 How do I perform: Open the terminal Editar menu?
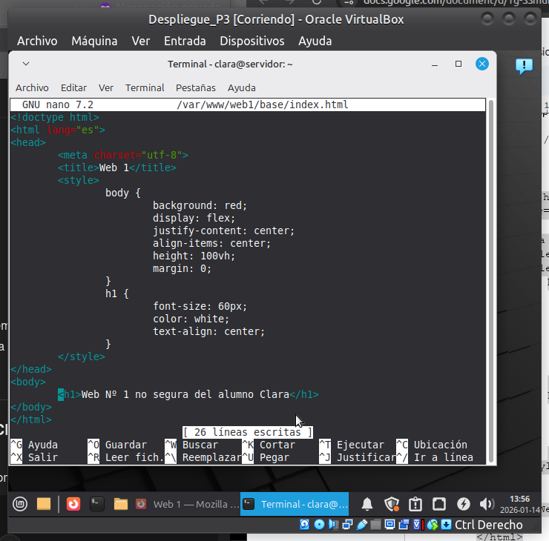73,87
